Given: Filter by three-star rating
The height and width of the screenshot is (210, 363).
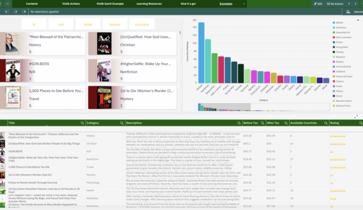Looking at the screenshot, I should (x=88, y=24).
